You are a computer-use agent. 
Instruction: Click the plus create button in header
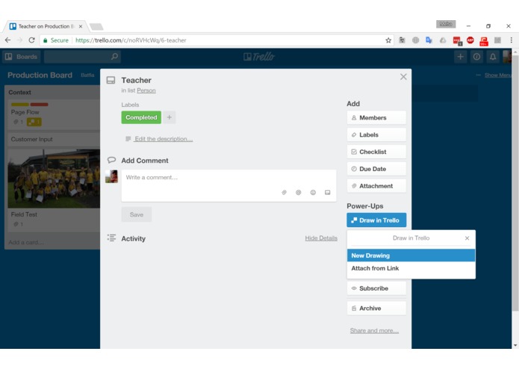[461, 57]
